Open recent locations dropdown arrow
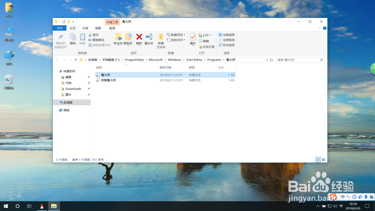The height and width of the screenshot is (211, 375). 70,60
